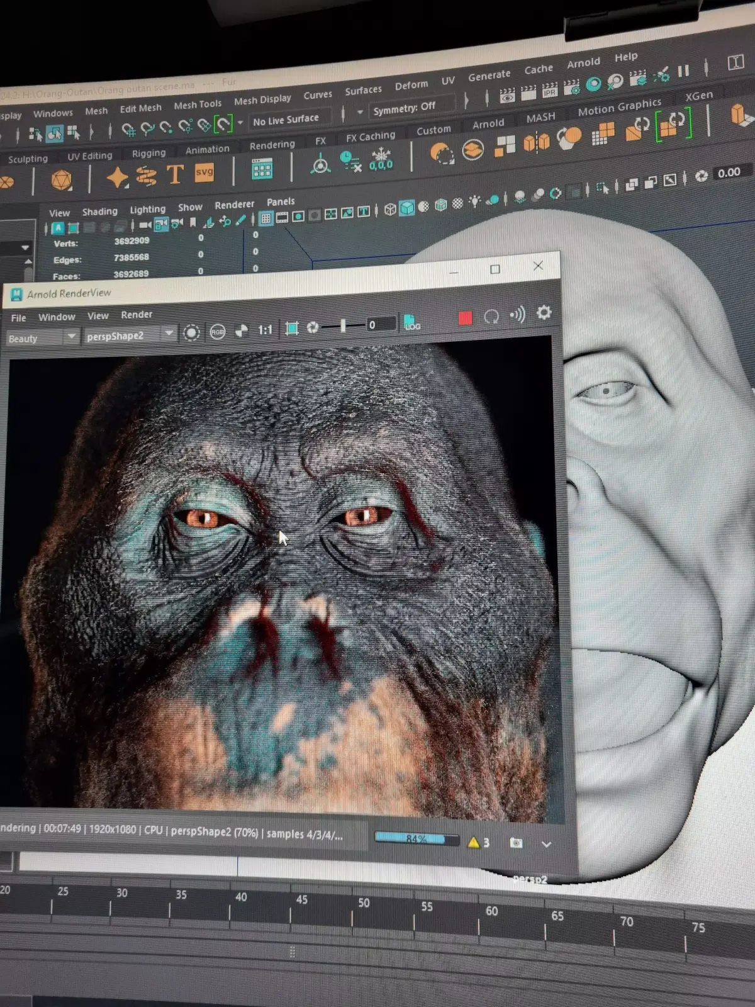Screen dimensions: 755x1007
Task: Click the helix coil shelf icon
Action: [x=146, y=176]
